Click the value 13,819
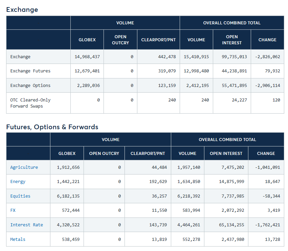 [x=159, y=239]
